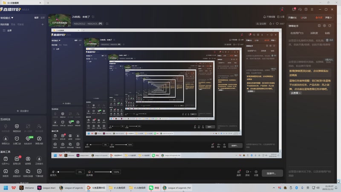
Task: Click 全站榜 ranking button
Action: 261,24
